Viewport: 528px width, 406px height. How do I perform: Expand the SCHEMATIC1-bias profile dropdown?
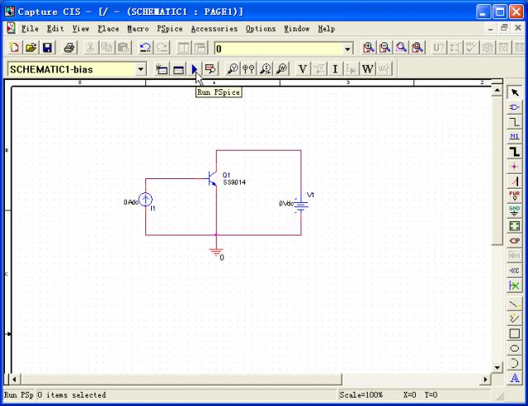(140, 69)
